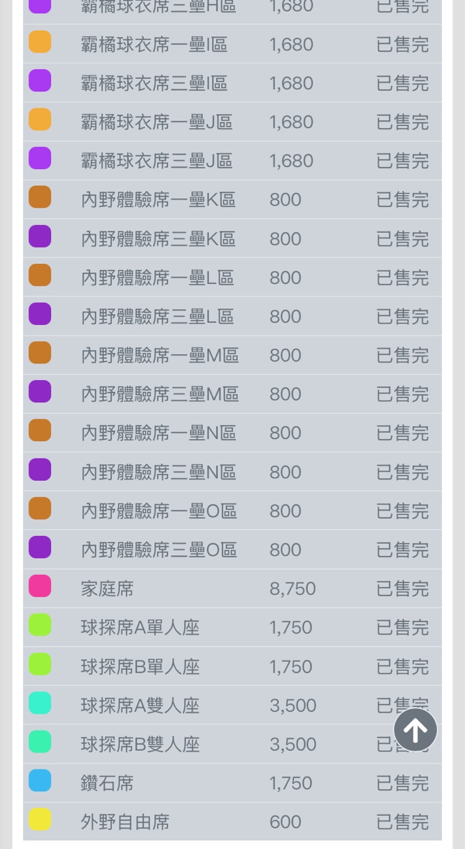
Task: Select the 家庭席 seating row
Action: pyautogui.click(x=107, y=588)
